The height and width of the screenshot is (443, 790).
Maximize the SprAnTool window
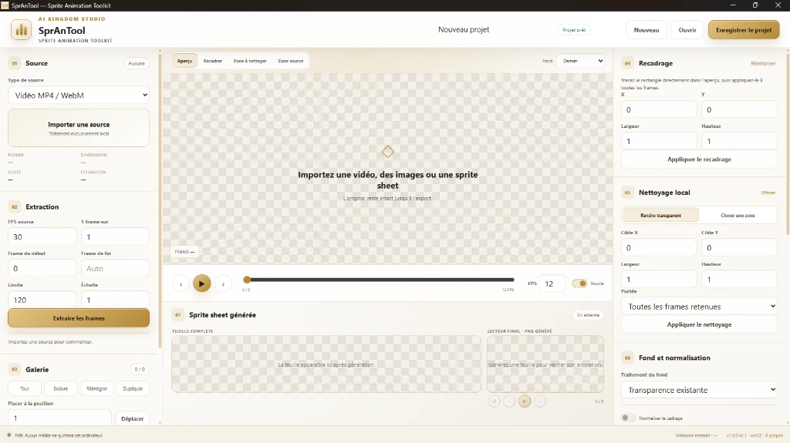[755, 5]
